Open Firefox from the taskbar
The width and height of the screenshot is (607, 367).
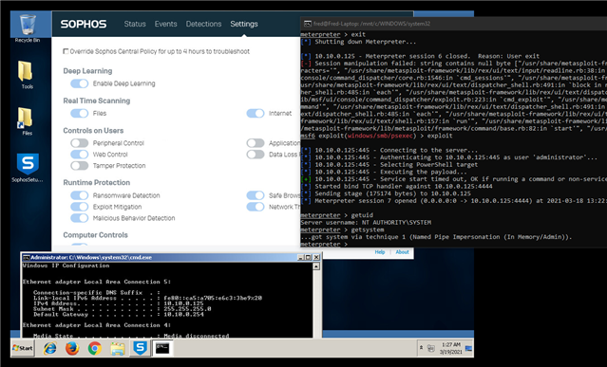(72, 348)
